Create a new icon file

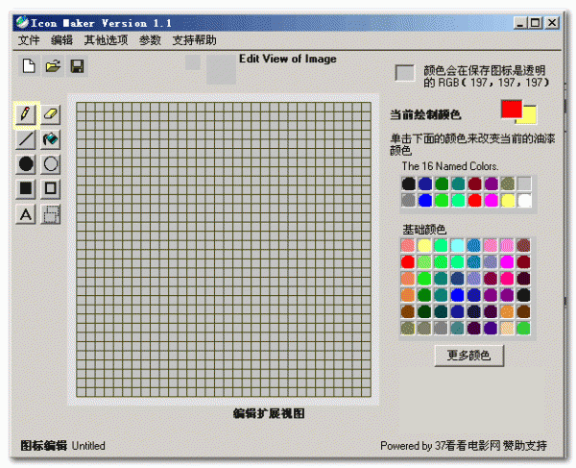29,66
